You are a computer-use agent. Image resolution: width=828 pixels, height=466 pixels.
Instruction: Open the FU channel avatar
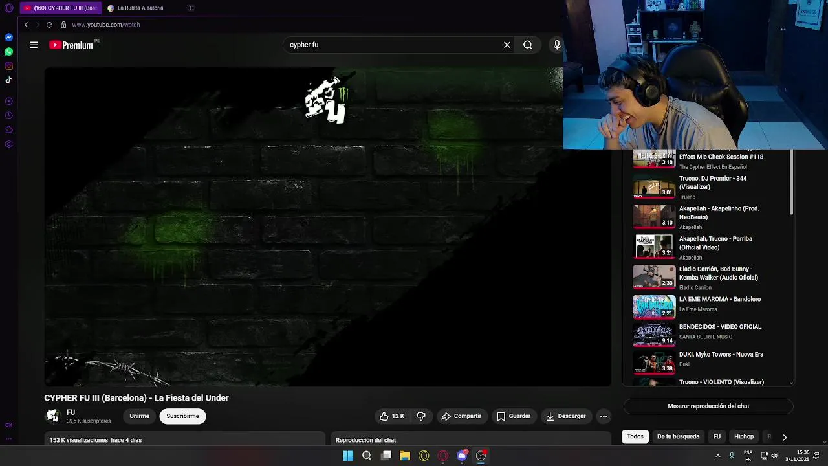[52, 416]
